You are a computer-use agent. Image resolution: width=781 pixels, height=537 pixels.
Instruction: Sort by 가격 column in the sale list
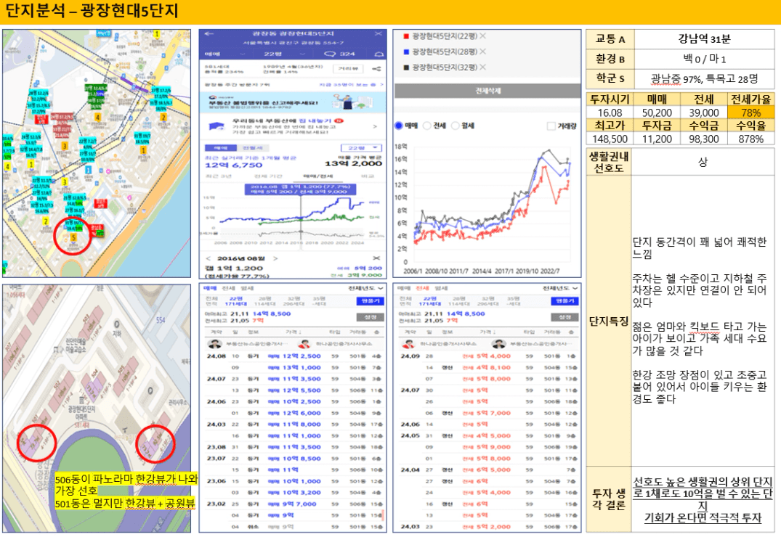[293, 332]
